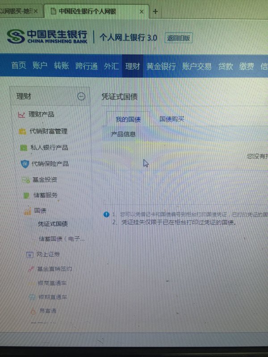
Task: Click the 基金投资 icon
Action: (26, 180)
